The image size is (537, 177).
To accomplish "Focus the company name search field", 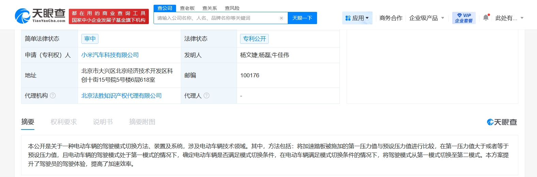I will pyautogui.click(x=216, y=18).
